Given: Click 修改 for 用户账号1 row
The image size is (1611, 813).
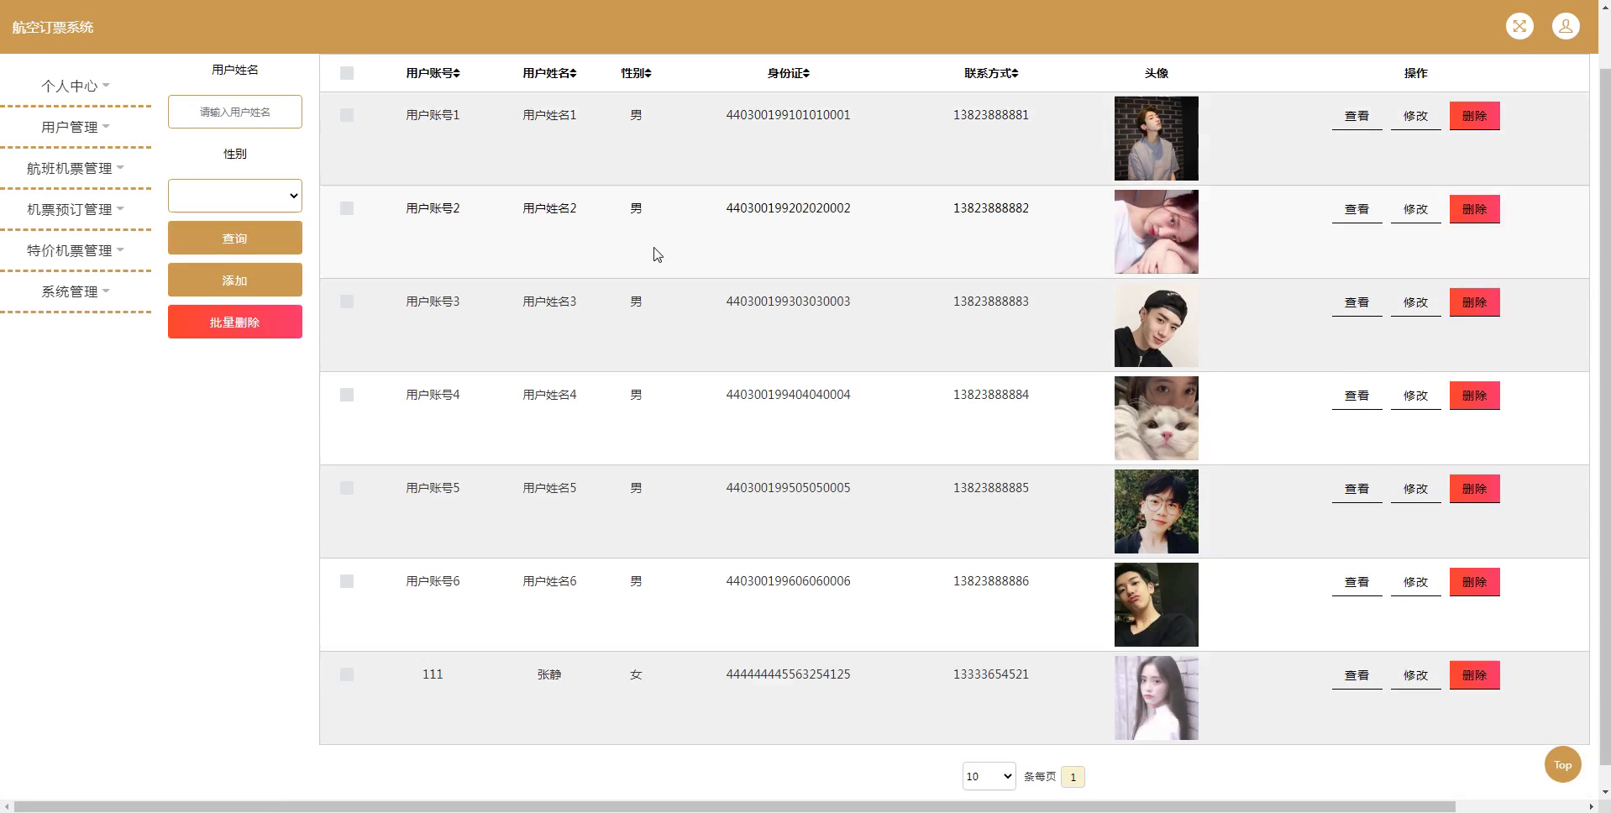Looking at the screenshot, I should point(1416,116).
